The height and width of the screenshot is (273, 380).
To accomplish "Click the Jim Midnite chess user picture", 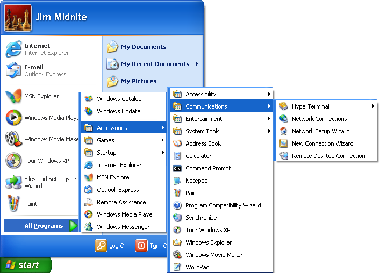I will (18, 18).
